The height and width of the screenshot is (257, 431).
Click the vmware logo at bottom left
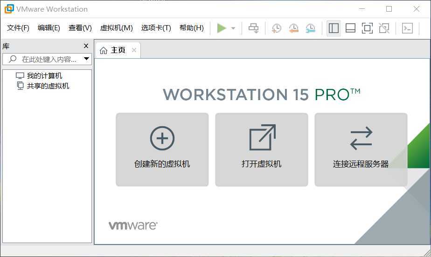click(133, 225)
